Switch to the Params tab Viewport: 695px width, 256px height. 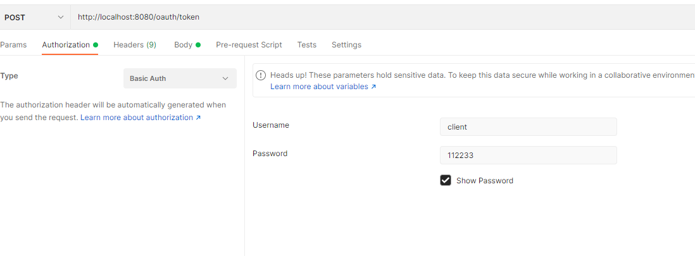click(x=13, y=45)
